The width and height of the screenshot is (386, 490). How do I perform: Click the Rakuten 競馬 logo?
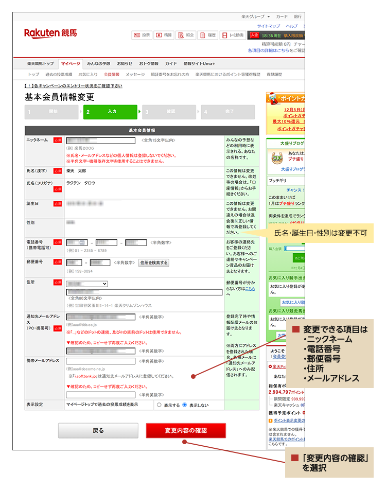tap(50, 33)
